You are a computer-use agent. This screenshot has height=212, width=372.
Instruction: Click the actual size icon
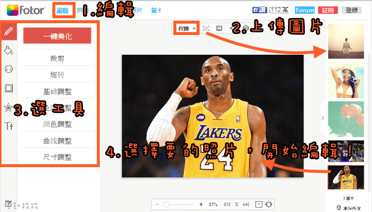tap(258, 204)
